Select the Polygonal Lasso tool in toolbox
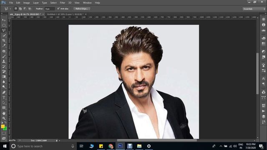 click(4, 30)
